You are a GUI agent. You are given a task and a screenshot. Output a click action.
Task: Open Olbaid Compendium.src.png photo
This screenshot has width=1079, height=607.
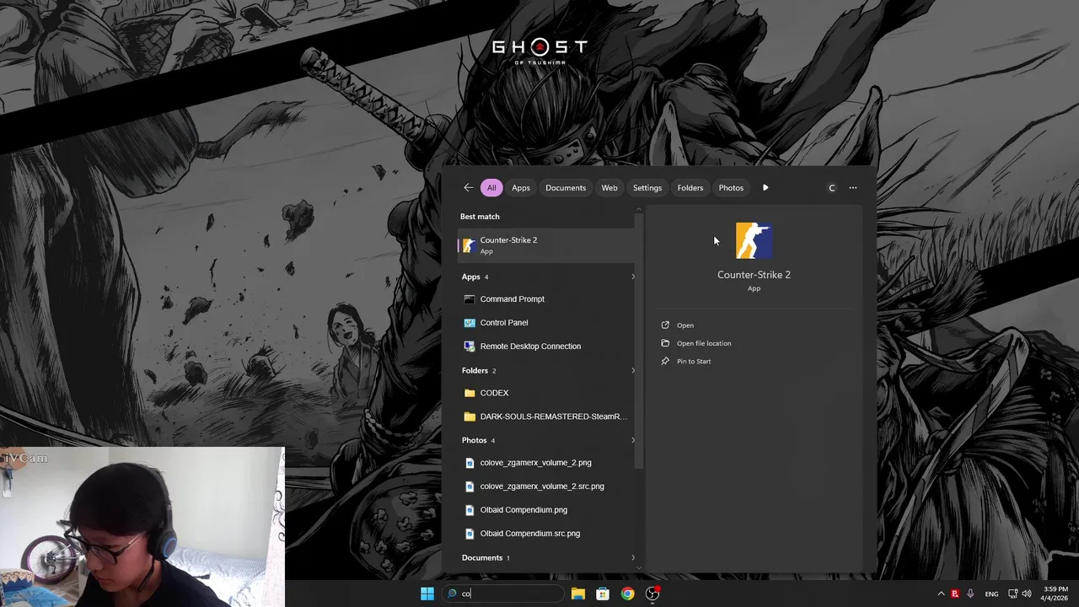[x=546, y=534]
